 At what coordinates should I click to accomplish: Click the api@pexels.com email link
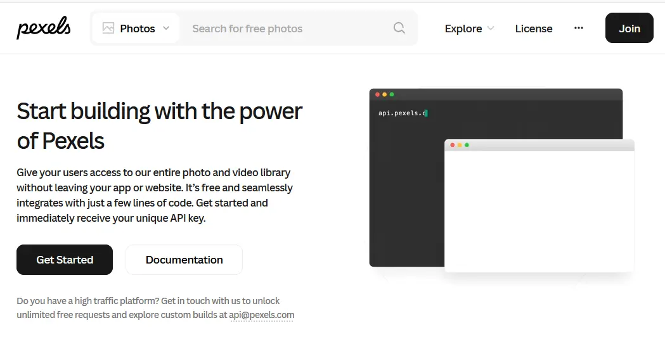[262, 315]
